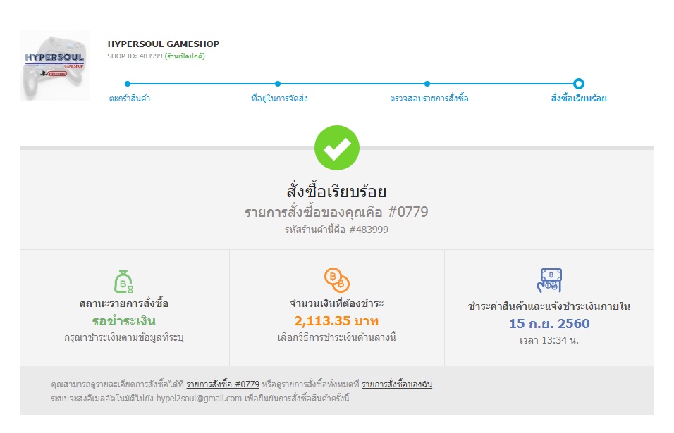Click the HYPERSOUL GAMESHOP shop name
The image size is (674, 433).
pos(164,44)
